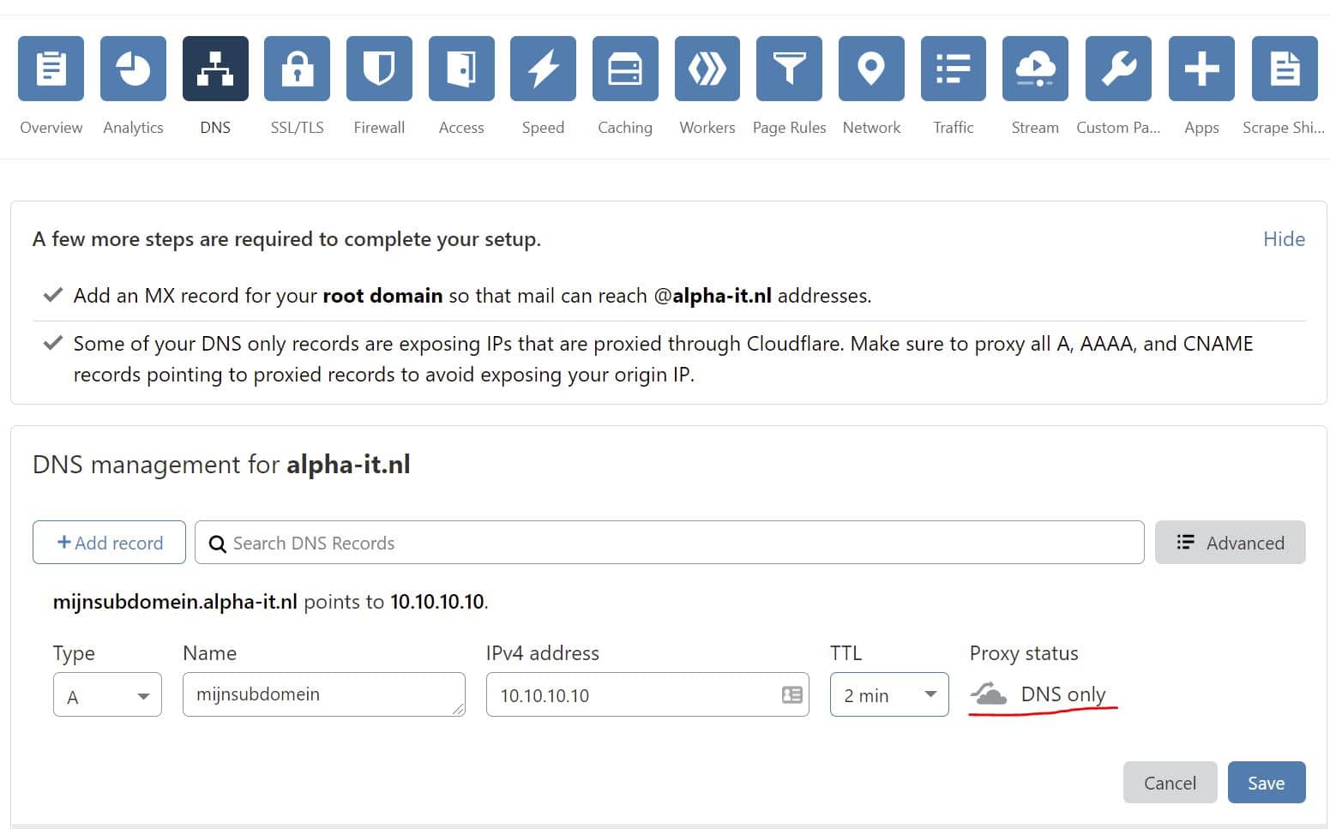
Task: Open the Overview clipboard icon
Action: (51, 69)
